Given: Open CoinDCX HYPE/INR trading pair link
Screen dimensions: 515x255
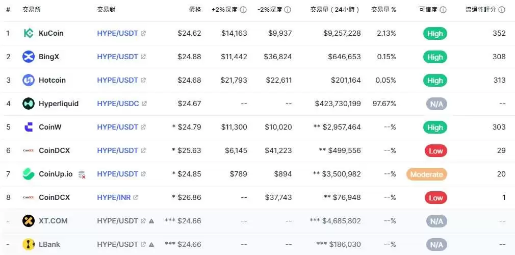Looking at the screenshot, I should point(114,197).
